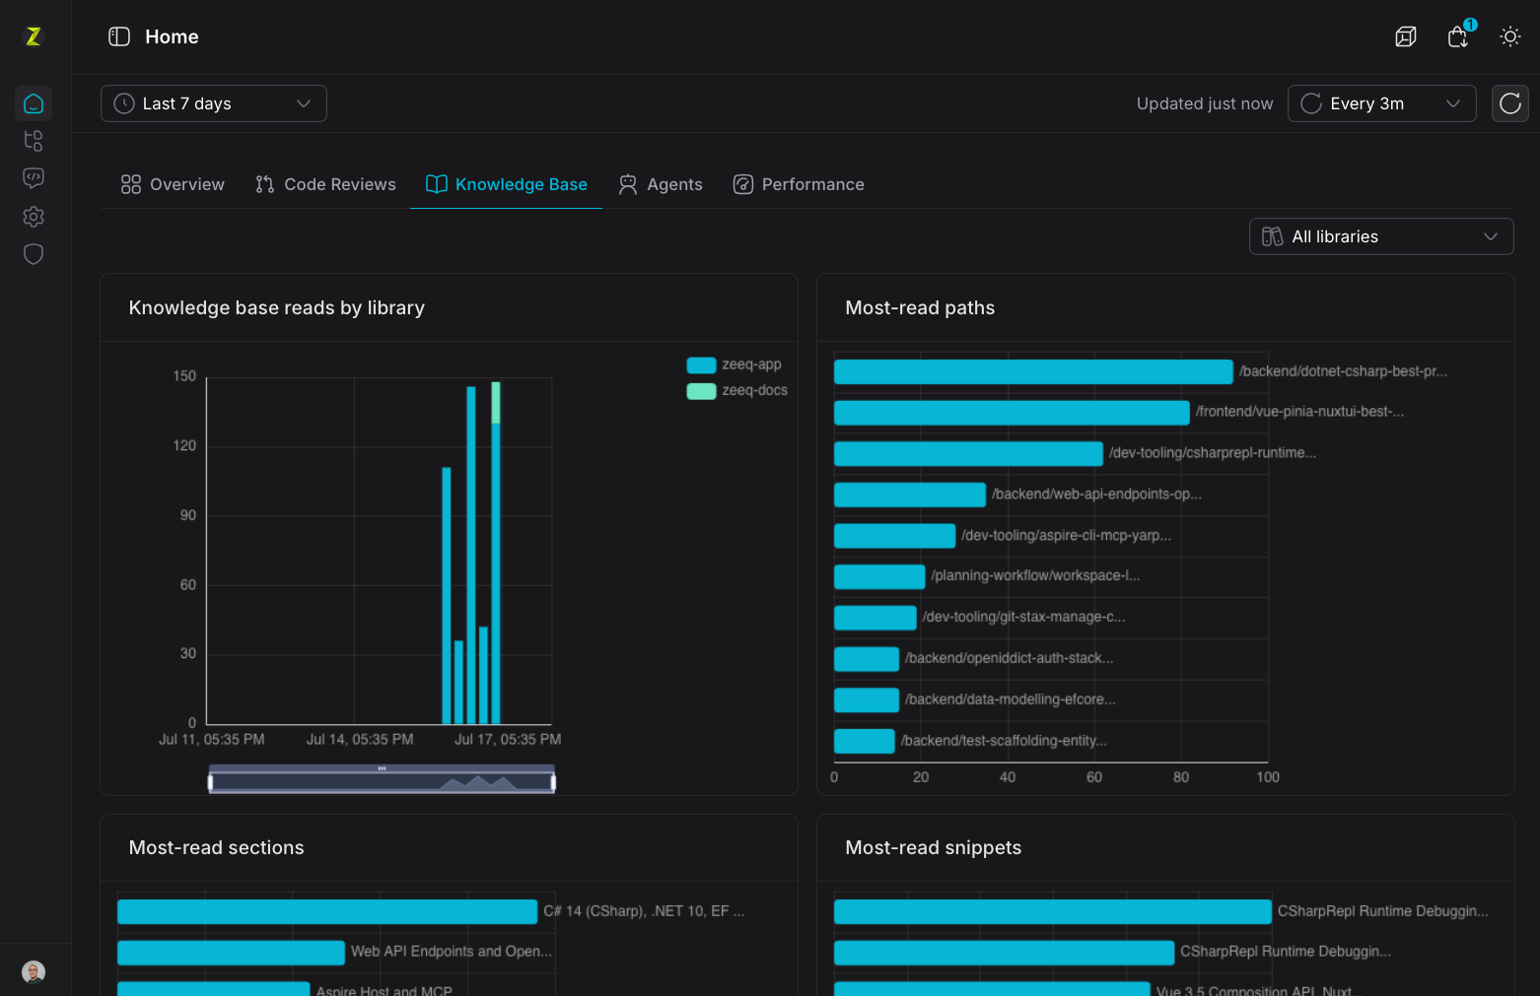Open the Home icon in sidebar
This screenshot has height=996, width=1540.
[34, 103]
